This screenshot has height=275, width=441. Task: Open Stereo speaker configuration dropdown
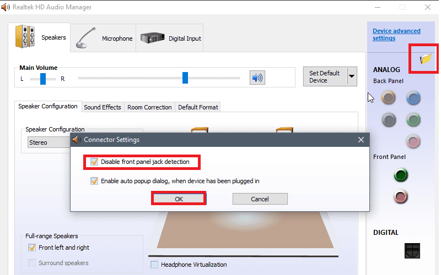tap(50, 142)
